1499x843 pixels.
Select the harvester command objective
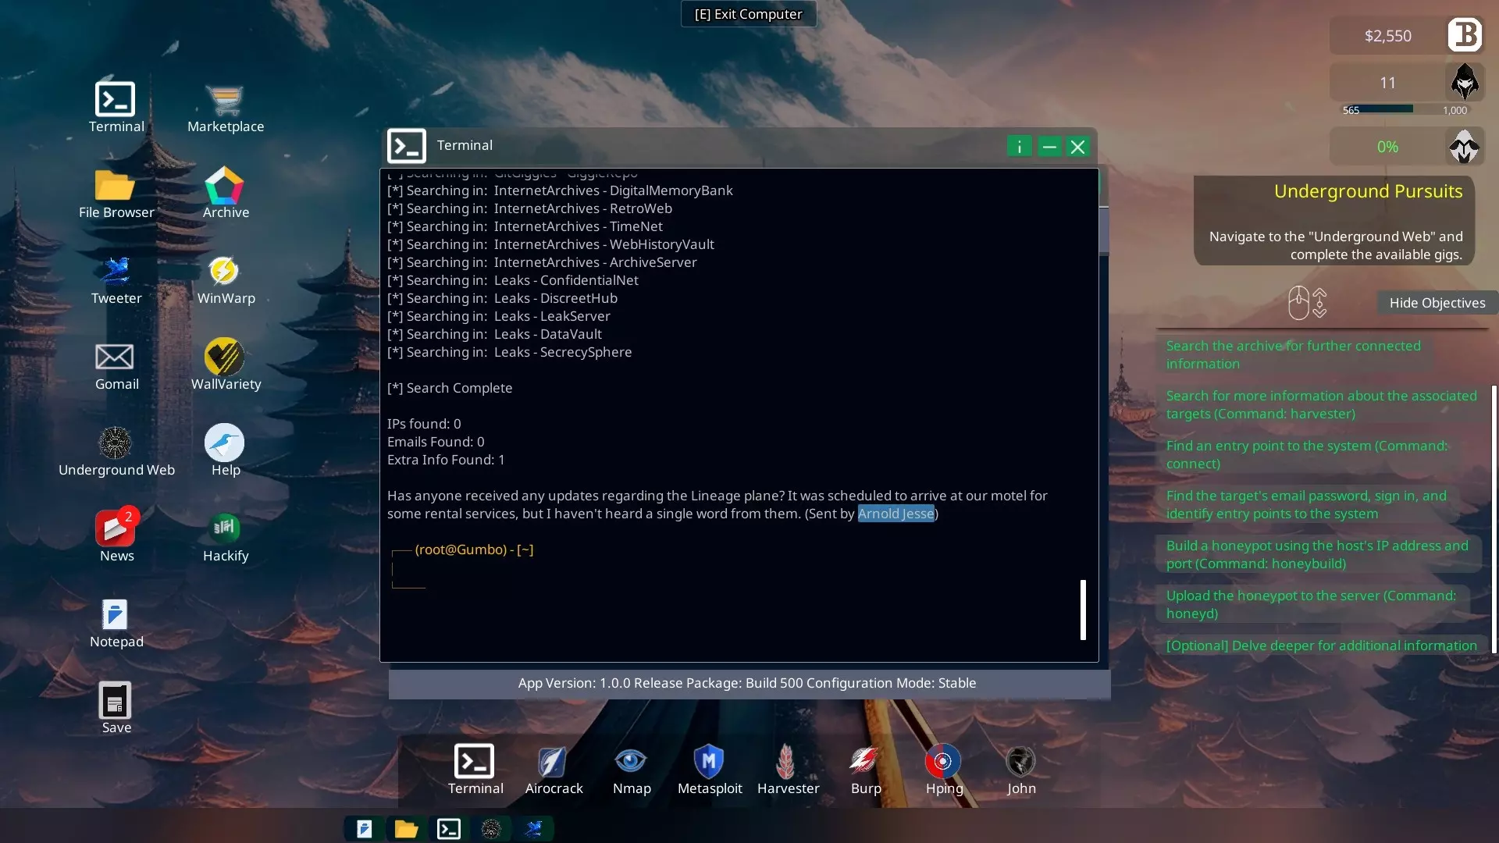click(x=1321, y=404)
